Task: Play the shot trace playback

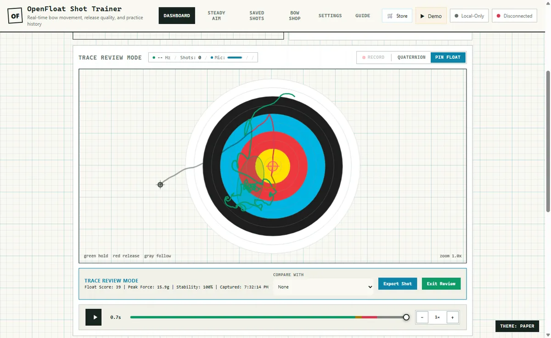Action: 94,317
